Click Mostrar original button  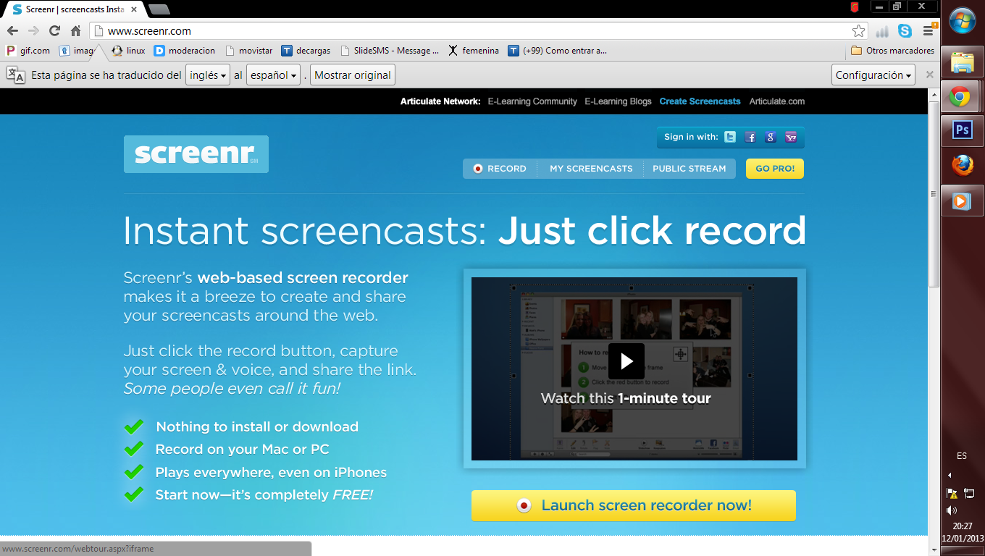353,75
